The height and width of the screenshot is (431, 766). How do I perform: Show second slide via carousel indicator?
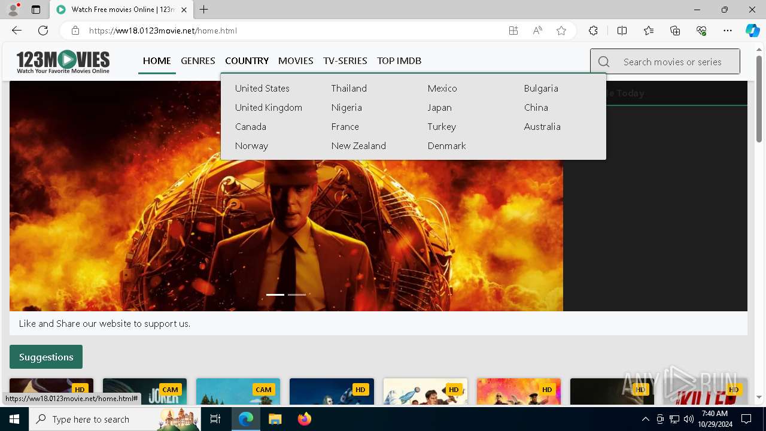(x=297, y=295)
